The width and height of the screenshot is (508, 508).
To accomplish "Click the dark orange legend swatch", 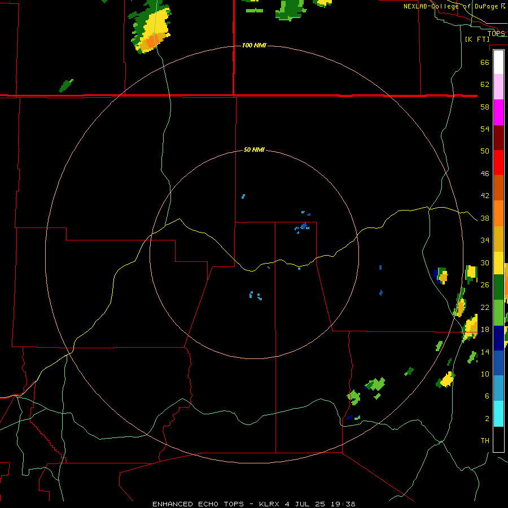I will click(498, 188).
